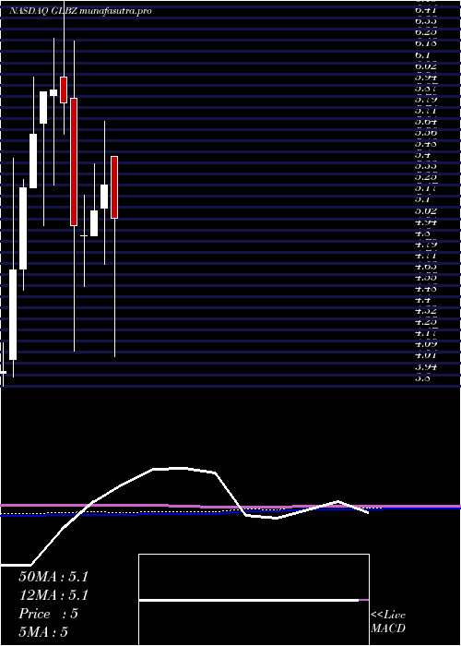This screenshot has width=461, height=646.
Task: Click the 5.02 price axis label
Action: coord(426,210)
